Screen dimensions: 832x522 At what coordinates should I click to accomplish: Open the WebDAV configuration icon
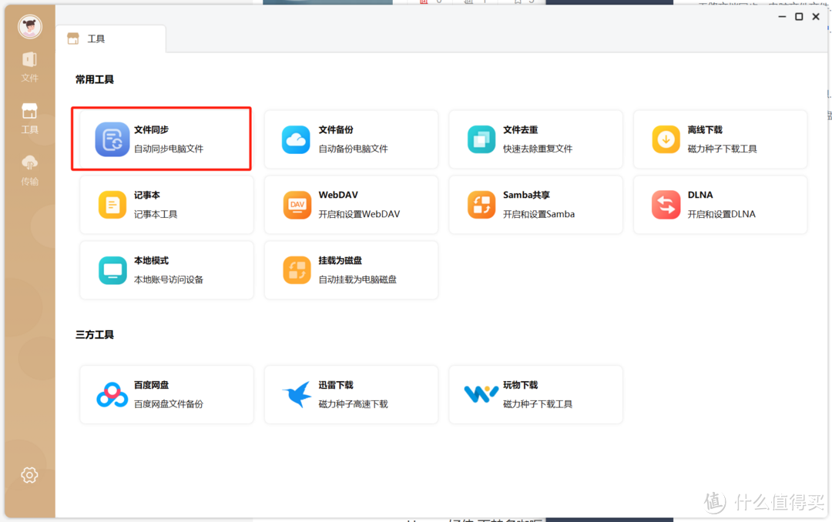tap(297, 204)
